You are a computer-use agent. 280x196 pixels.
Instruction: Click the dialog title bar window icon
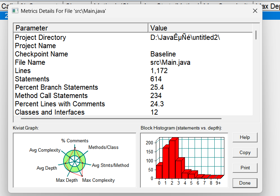pos(15,11)
